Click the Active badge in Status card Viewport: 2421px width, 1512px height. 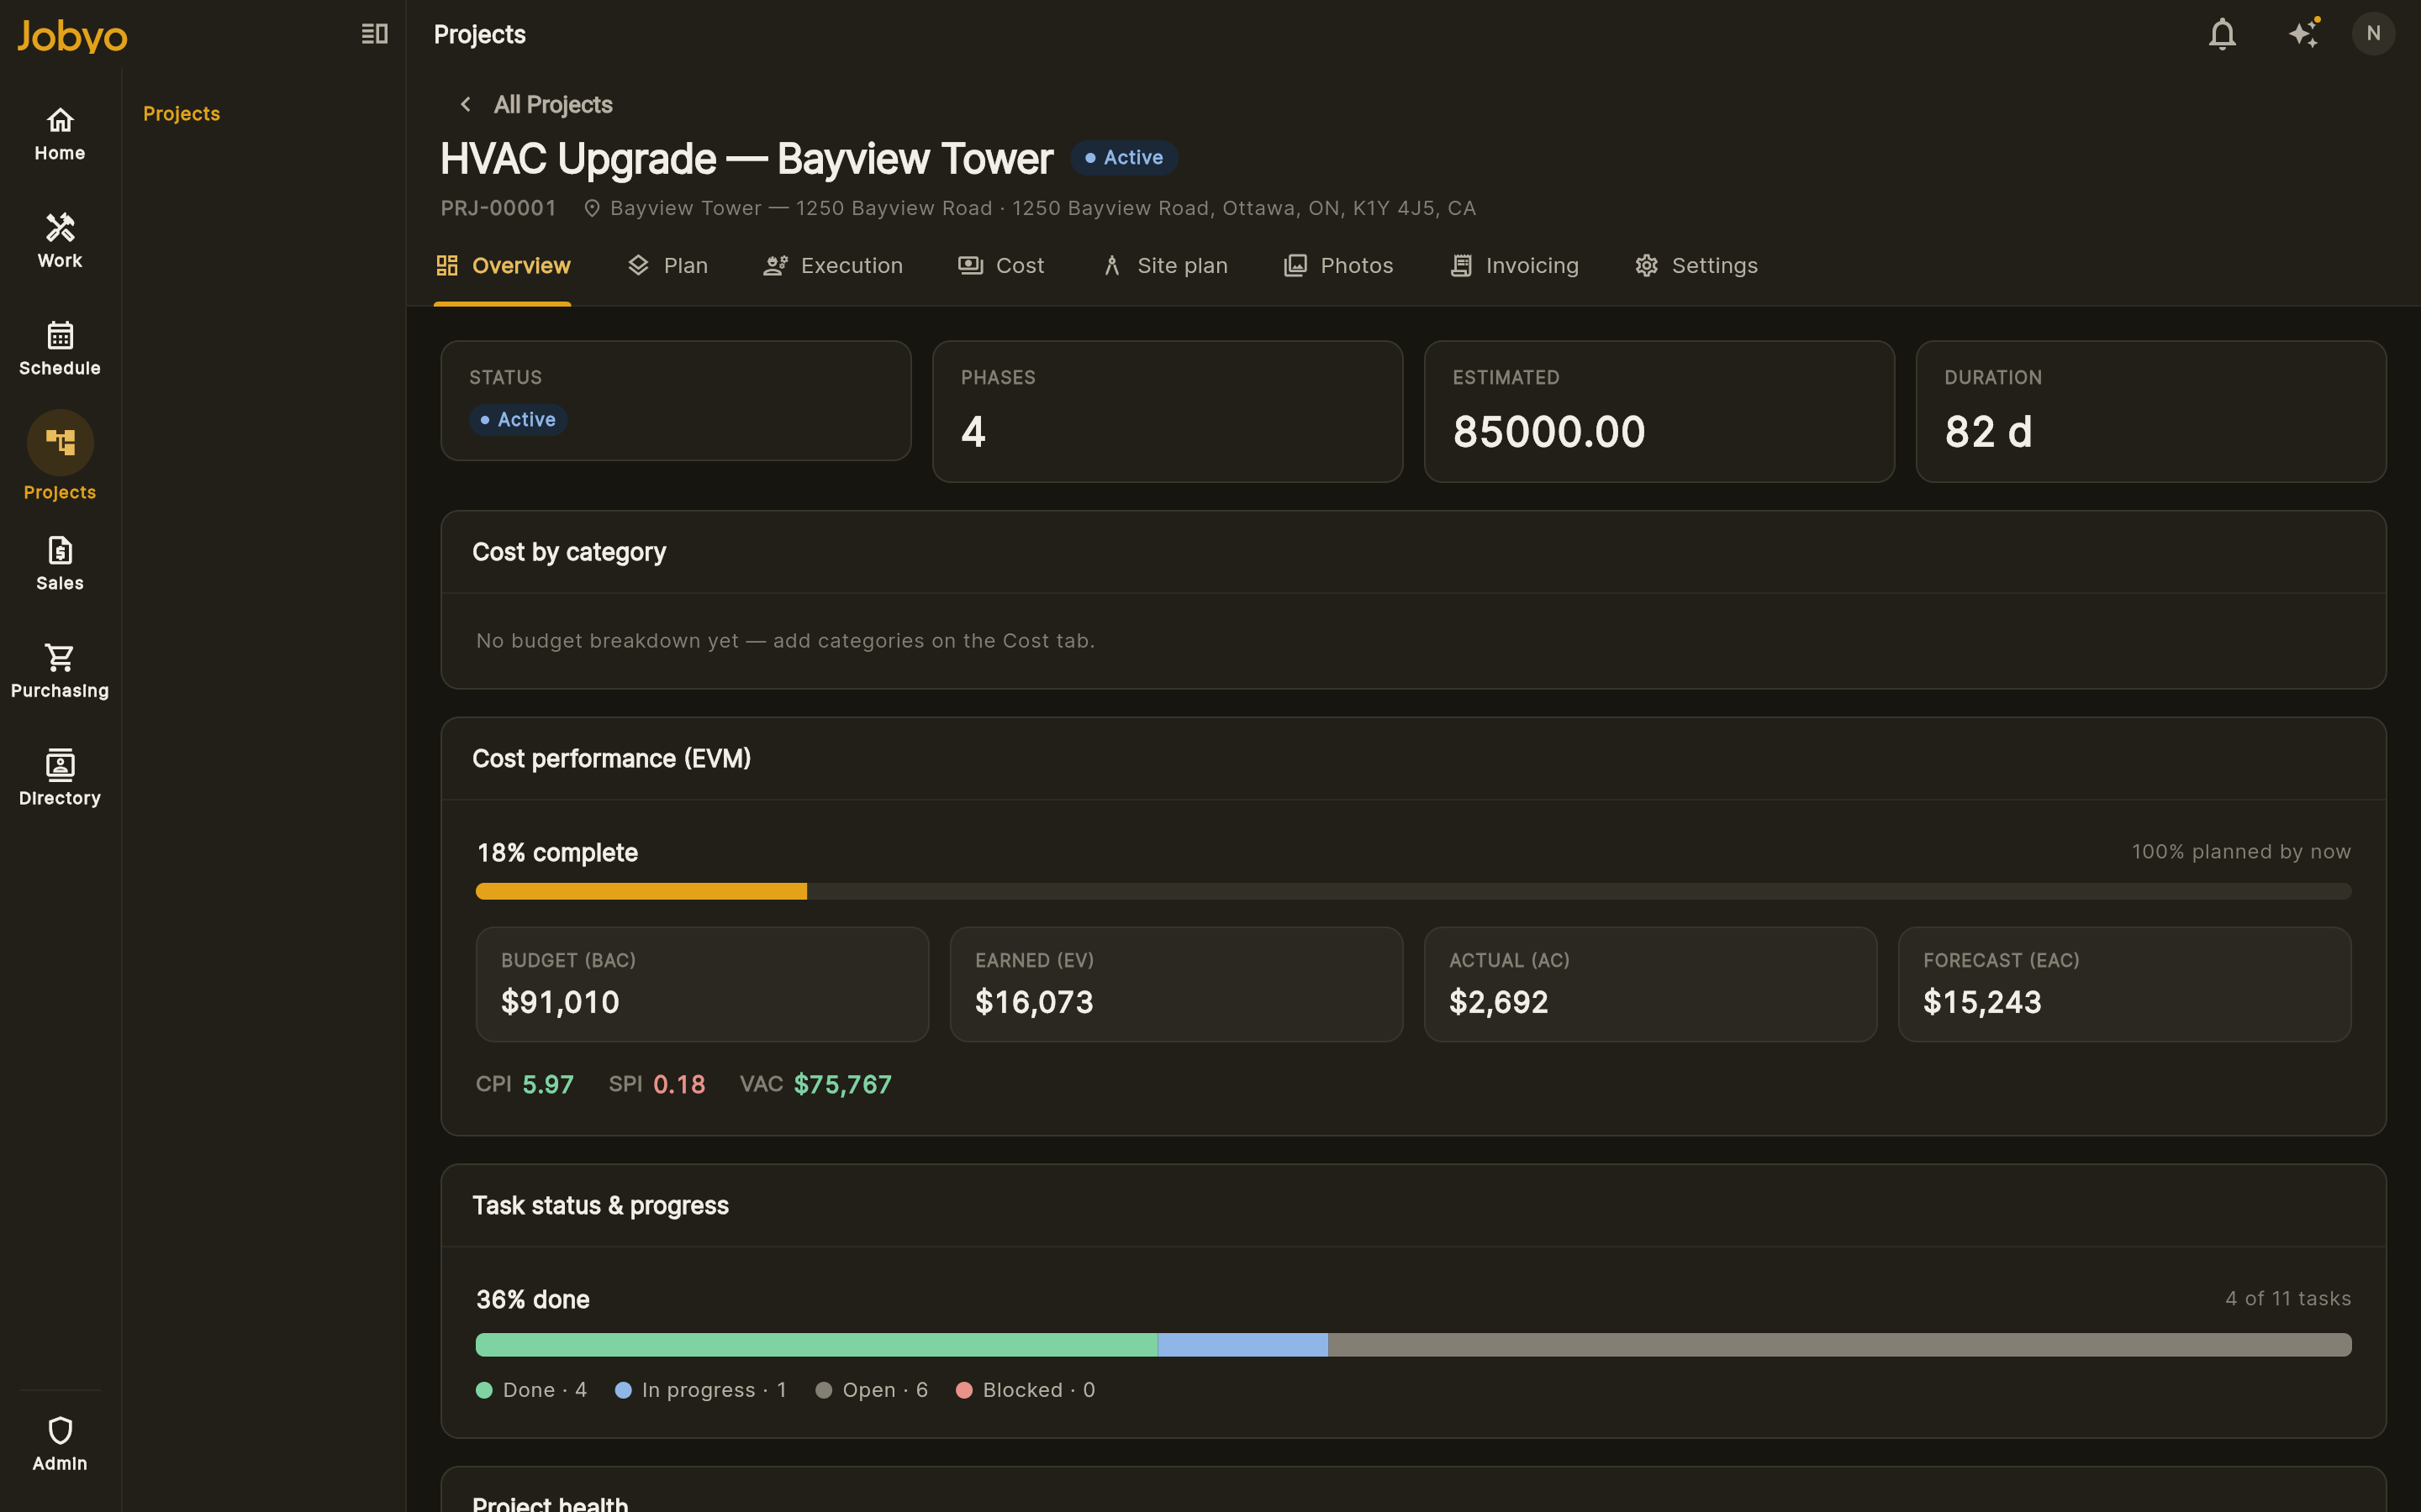(518, 420)
